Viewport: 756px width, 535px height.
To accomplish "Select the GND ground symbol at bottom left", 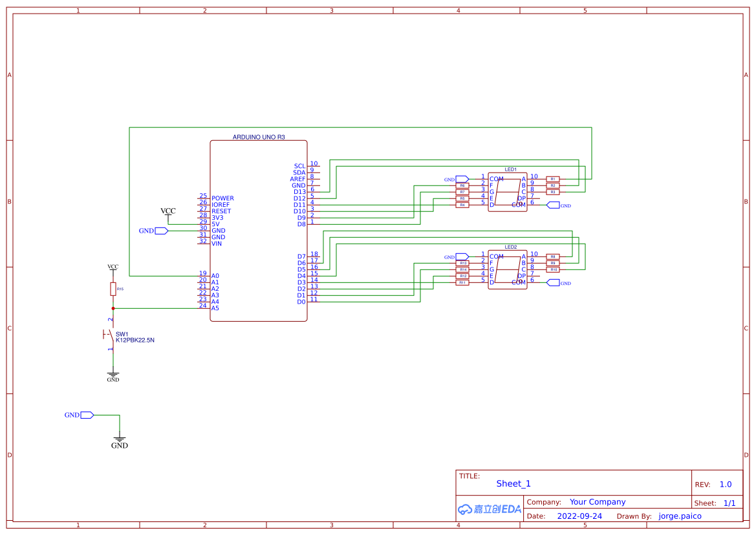I will tap(120, 439).
